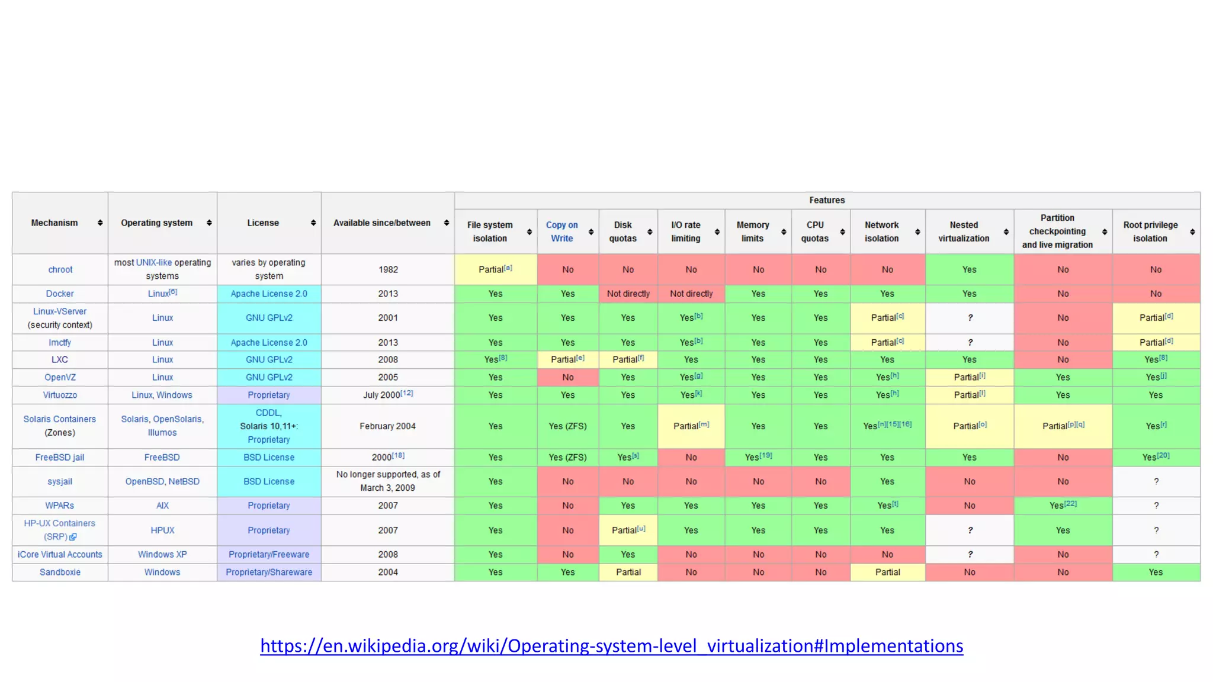The height and width of the screenshot is (682, 1213).
Task: Open the OpenVZ link
Action: pos(60,378)
